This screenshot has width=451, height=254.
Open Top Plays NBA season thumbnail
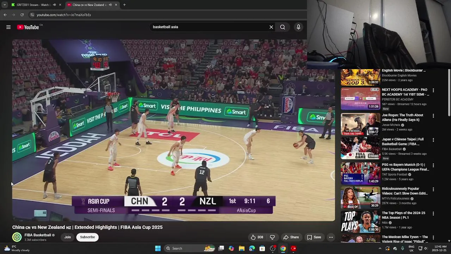[x=360, y=222]
